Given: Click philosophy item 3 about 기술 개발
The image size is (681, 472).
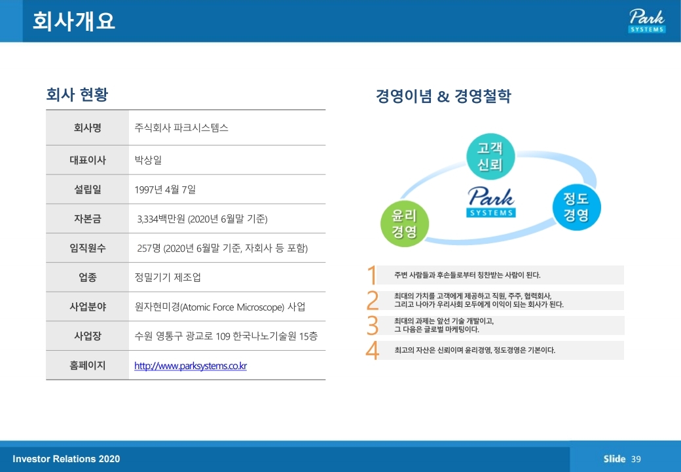Looking at the screenshot, I should [495, 325].
